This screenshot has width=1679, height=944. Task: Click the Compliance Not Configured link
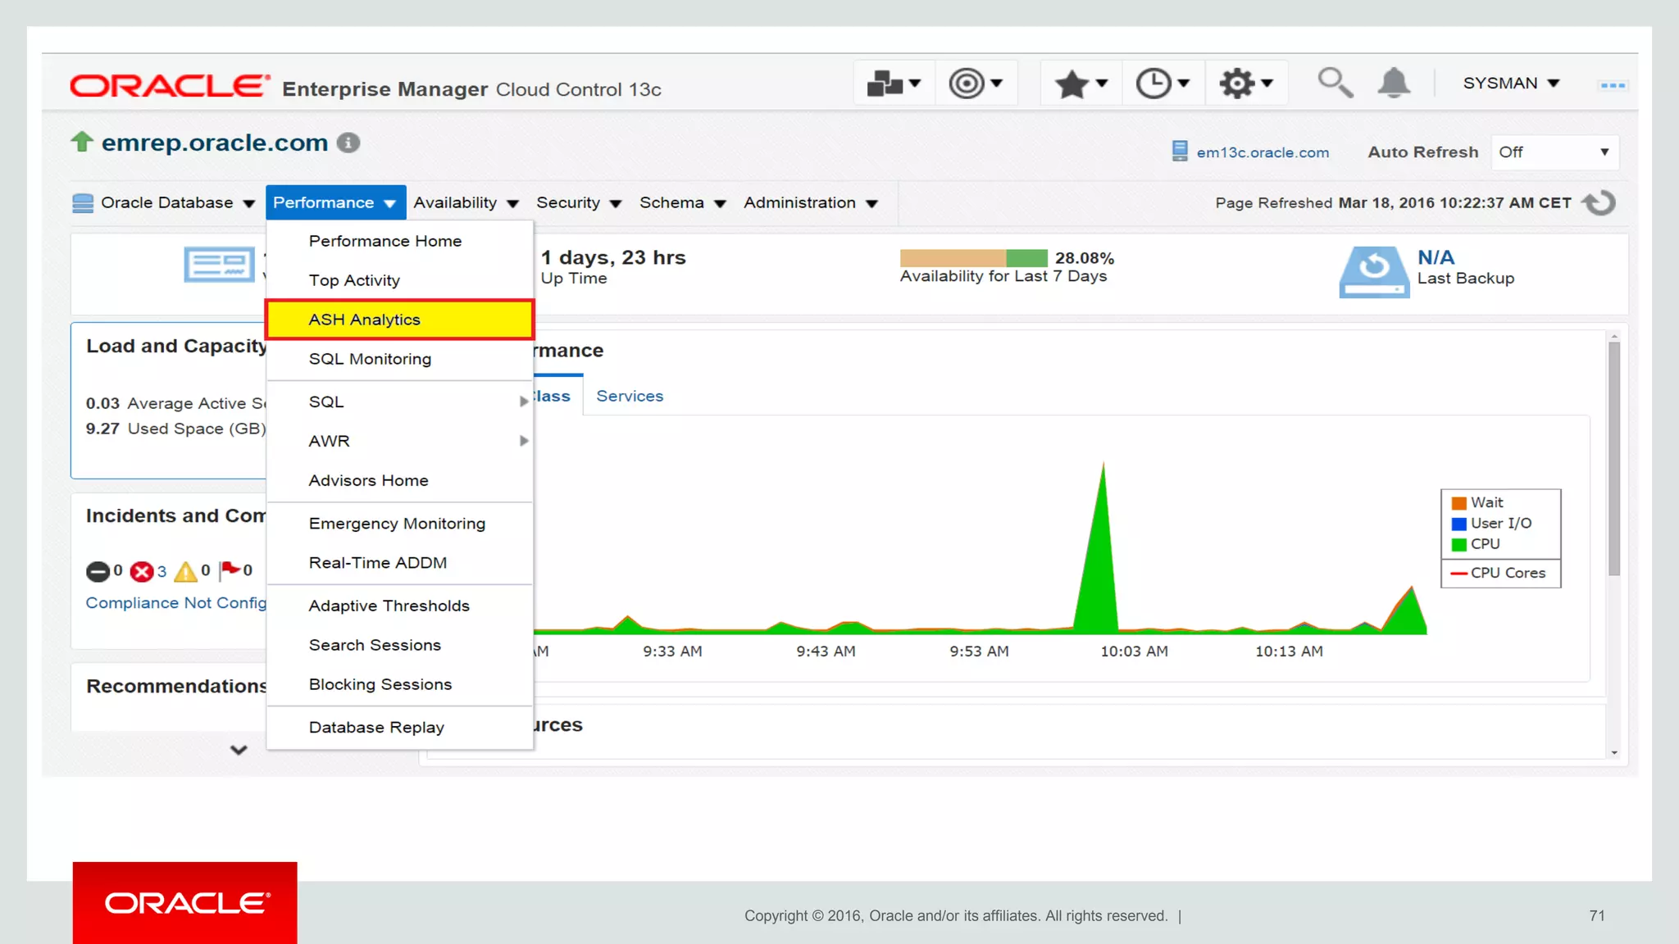(x=176, y=603)
